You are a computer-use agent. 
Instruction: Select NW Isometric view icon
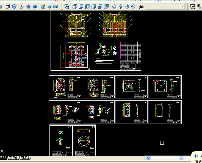click(133, 7)
